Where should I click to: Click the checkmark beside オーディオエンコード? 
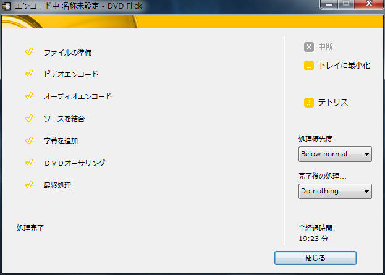click(x=29, y=96)
